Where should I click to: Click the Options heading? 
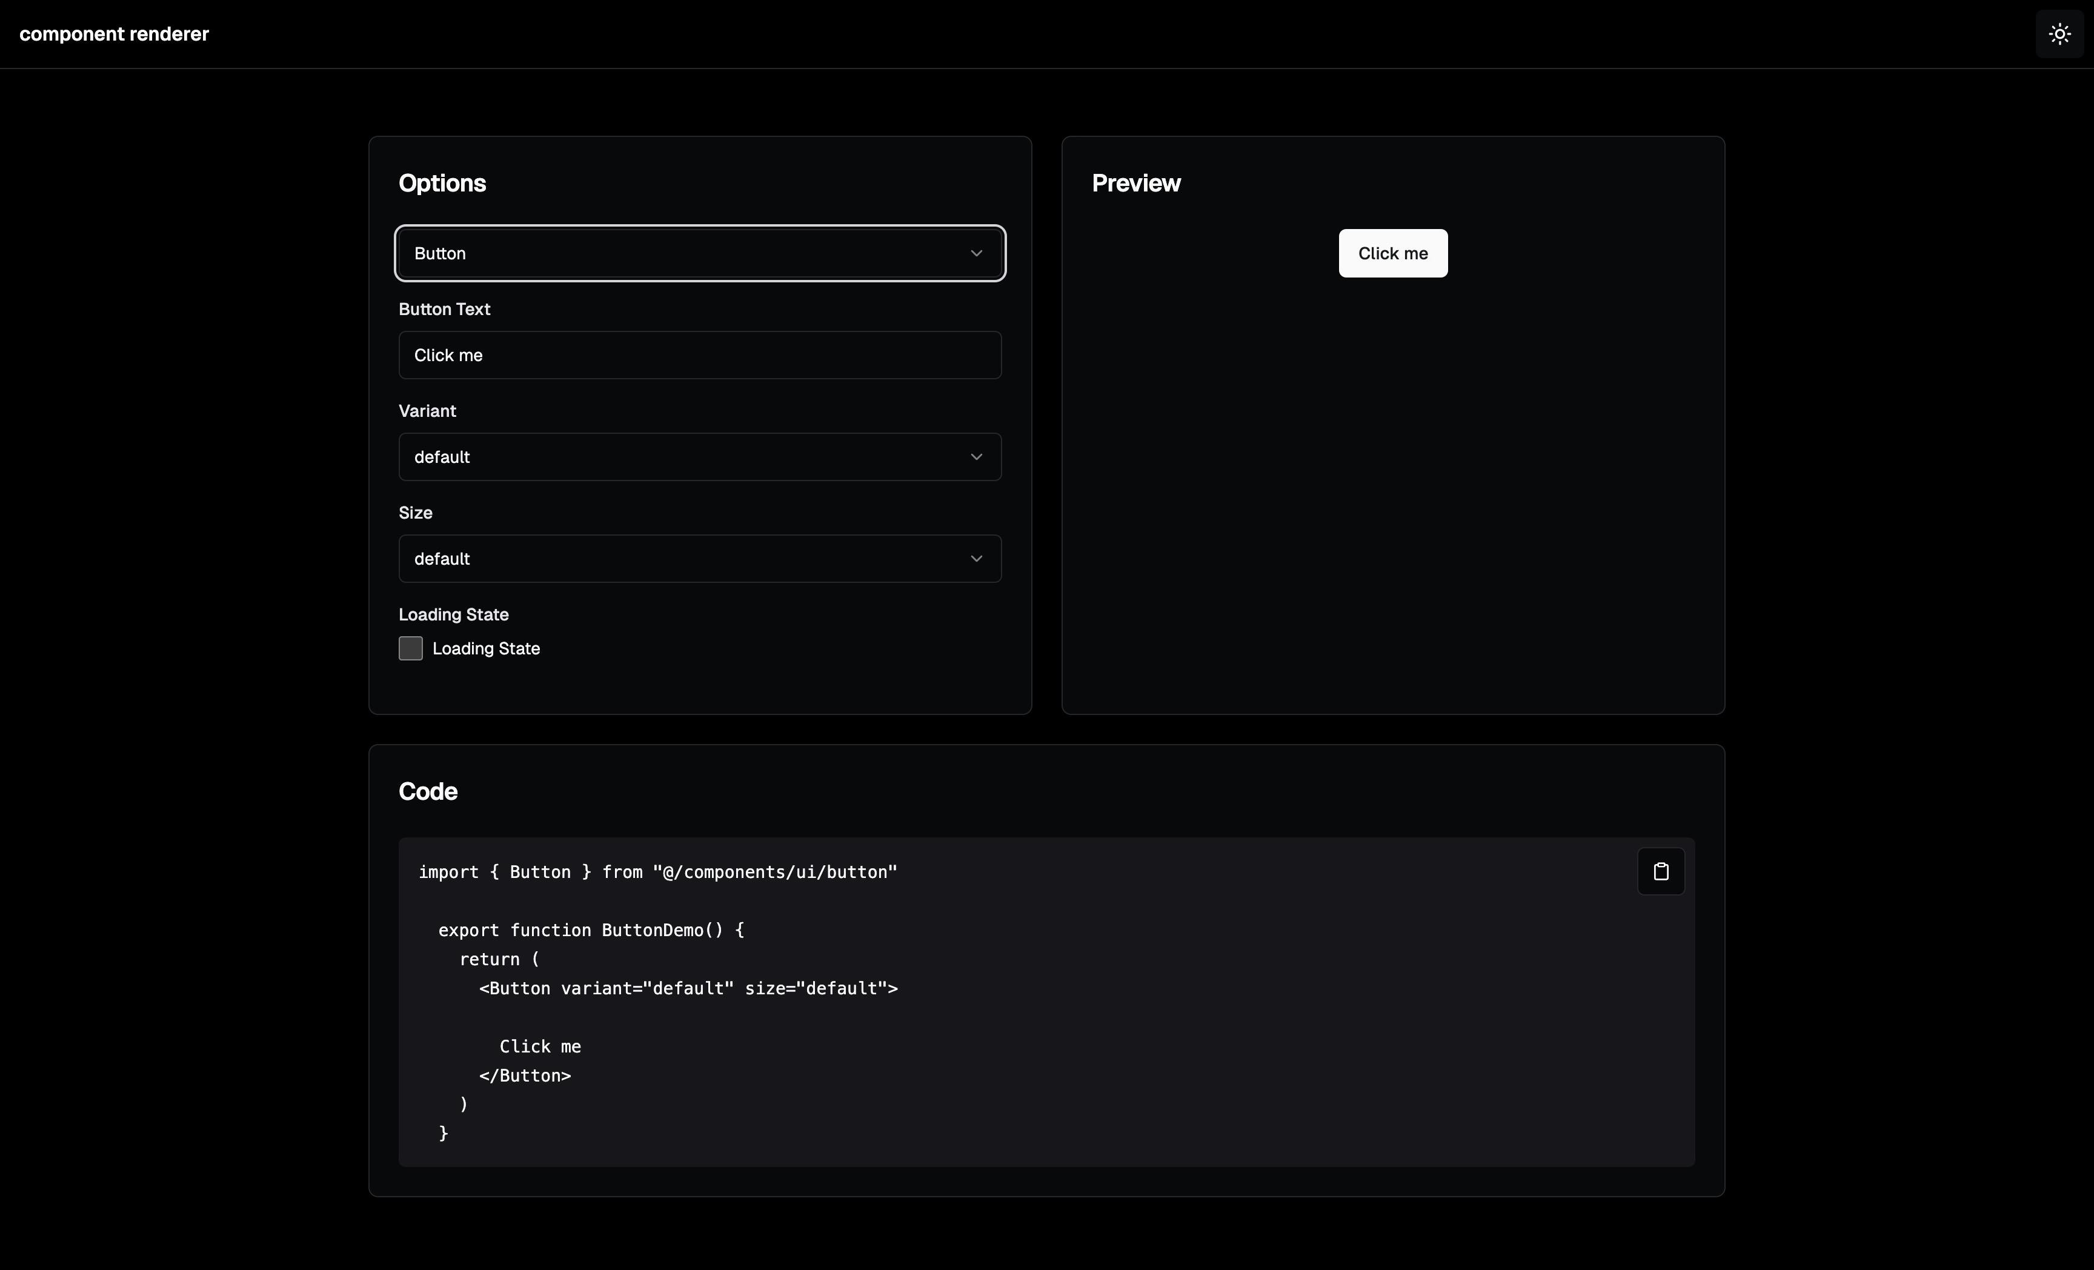click(442, 184)
